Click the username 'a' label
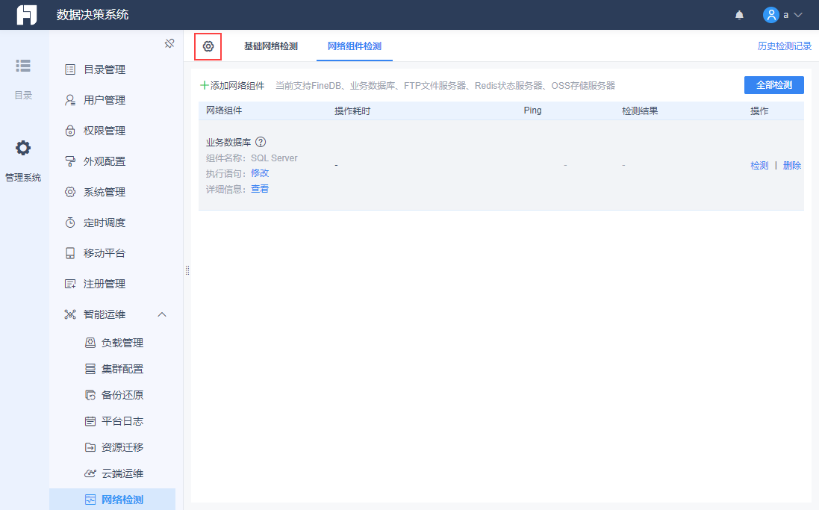 [x=785, y=15]
